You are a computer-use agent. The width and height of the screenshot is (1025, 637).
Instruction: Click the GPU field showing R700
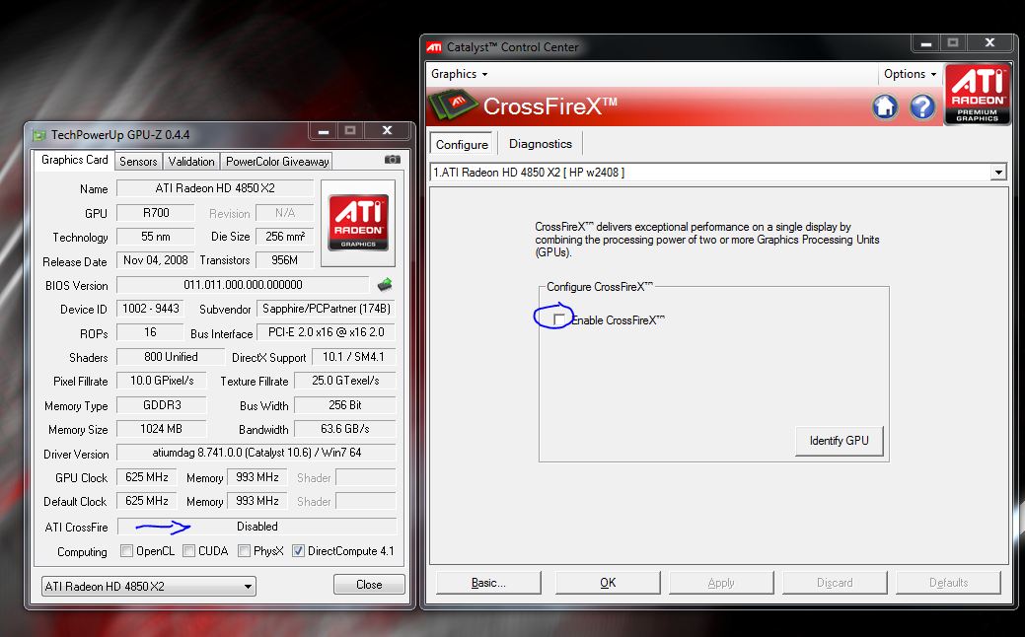tap(156, 213)
